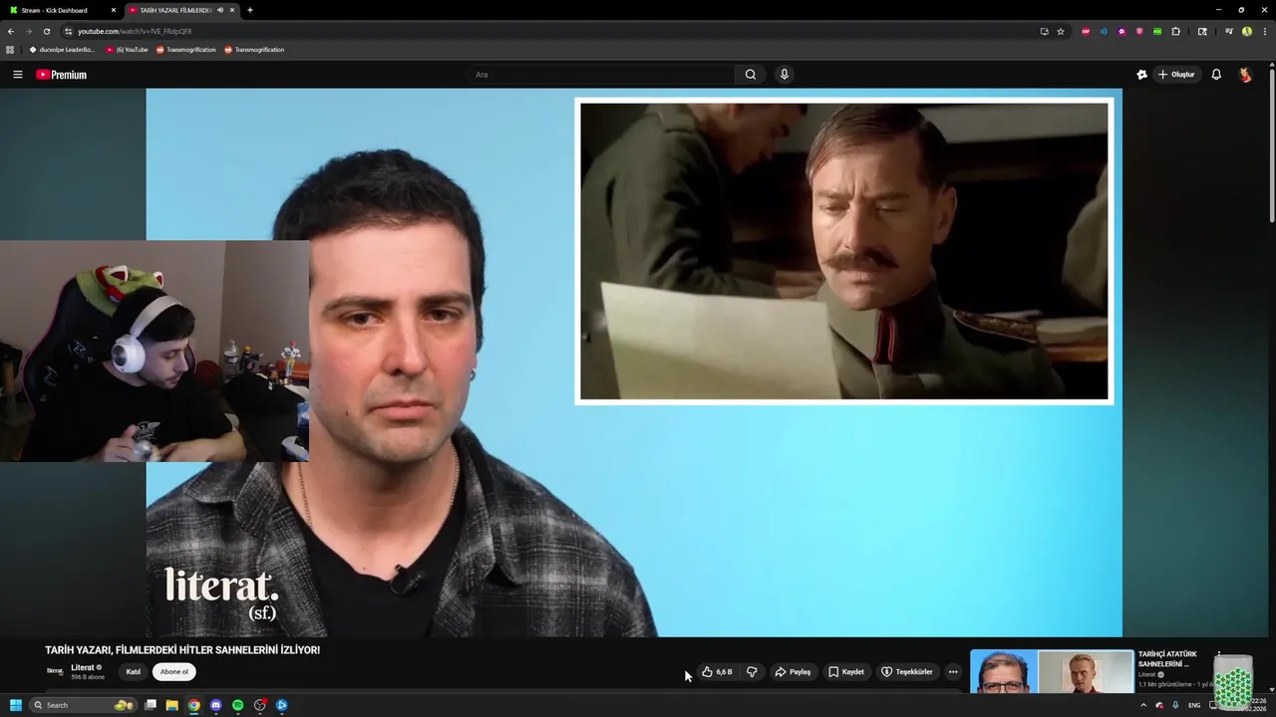
Task: Close the YouTube video tab
Action: point(232,10)
